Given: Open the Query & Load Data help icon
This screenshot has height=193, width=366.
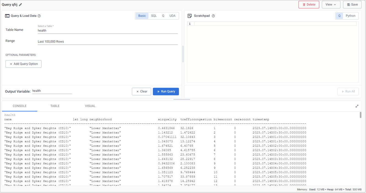Looking at the screenshot, I should coord(39,16).
